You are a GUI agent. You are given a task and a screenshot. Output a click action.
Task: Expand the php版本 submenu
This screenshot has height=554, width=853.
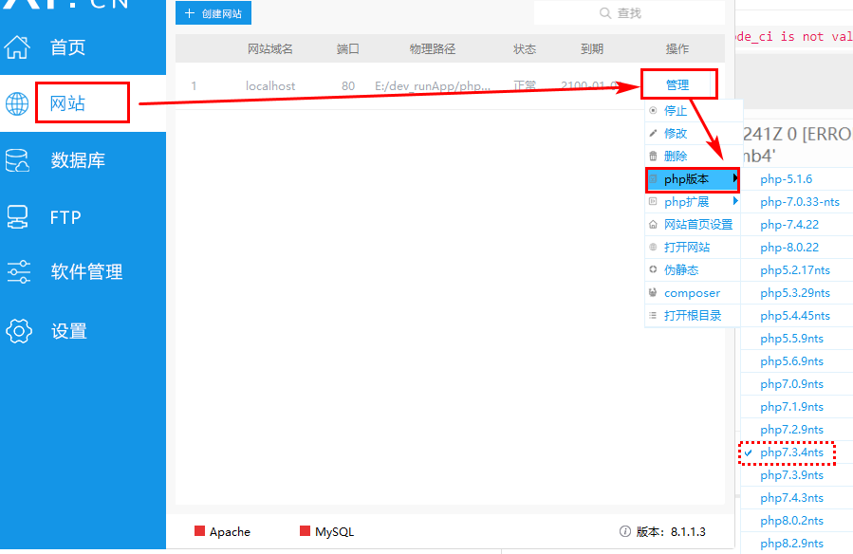click(693, 179)
